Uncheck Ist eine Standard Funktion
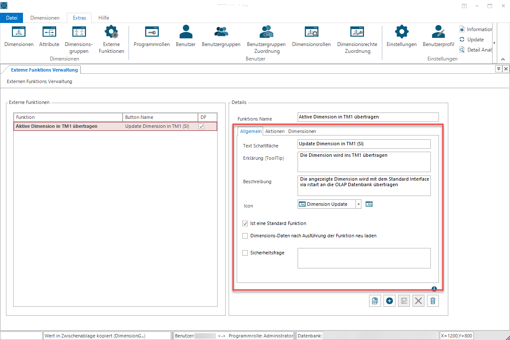Viewport: 510px width, 340px height. pos(245,223)
